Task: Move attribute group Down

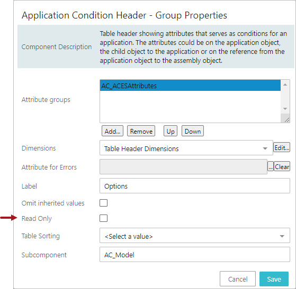Action: pyautogui.click(x=193, y=131)
